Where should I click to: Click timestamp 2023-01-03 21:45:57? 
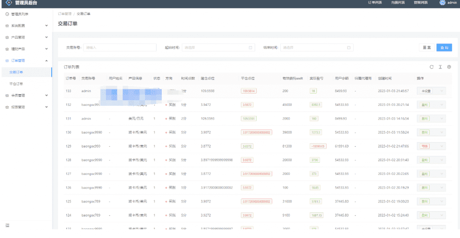pyautogui.click(x=393, y=91)
